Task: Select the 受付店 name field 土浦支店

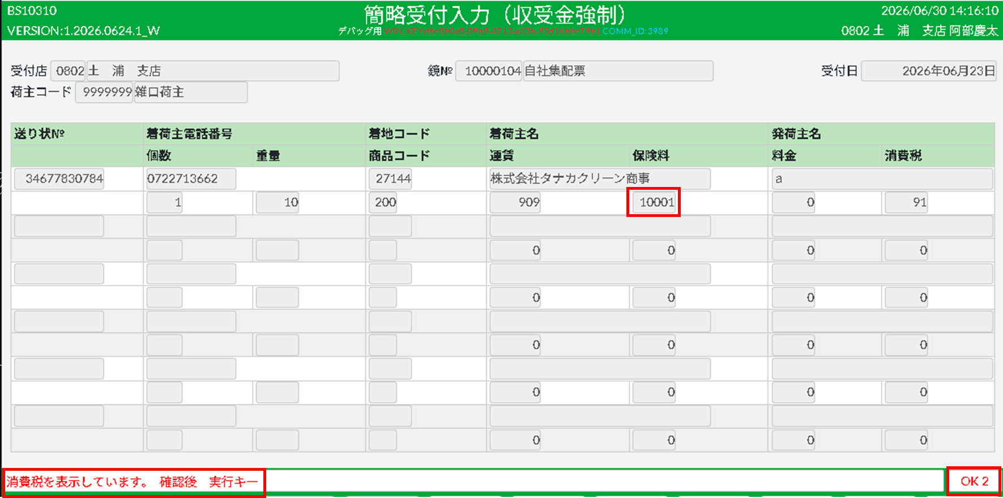Action: pyautogui.click(x=213, y=71)
